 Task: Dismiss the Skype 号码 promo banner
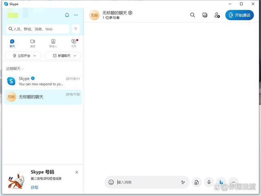(x=77, y=172)
